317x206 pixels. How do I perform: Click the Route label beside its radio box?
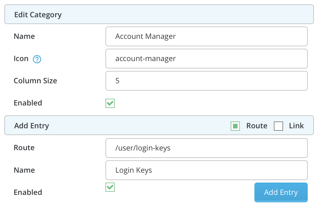[x=257, y=126]
